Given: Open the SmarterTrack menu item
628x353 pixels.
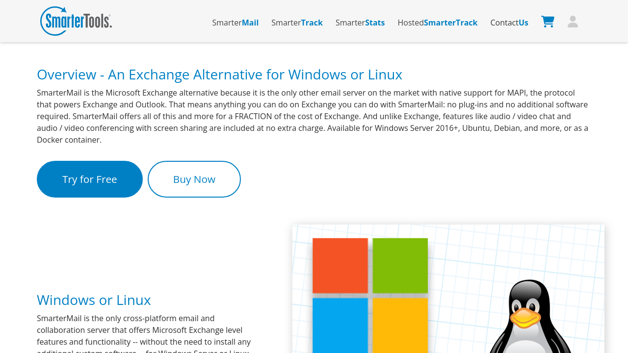Looking at the screenshot, I should pos(297,23).
